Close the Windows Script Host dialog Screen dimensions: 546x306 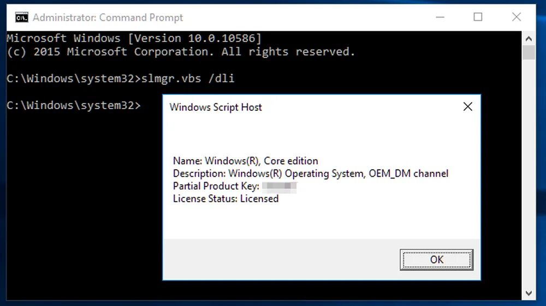468,106
